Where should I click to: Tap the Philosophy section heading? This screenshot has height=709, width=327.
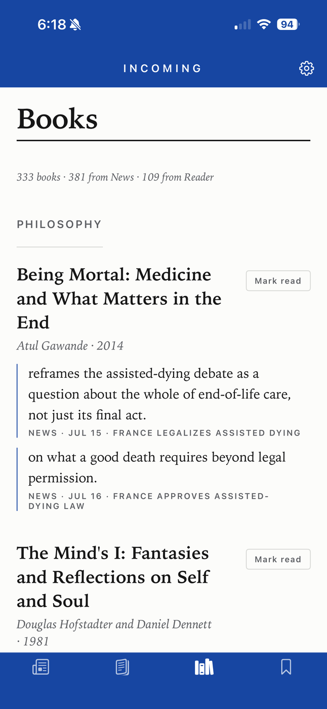(x=59, y=224)
